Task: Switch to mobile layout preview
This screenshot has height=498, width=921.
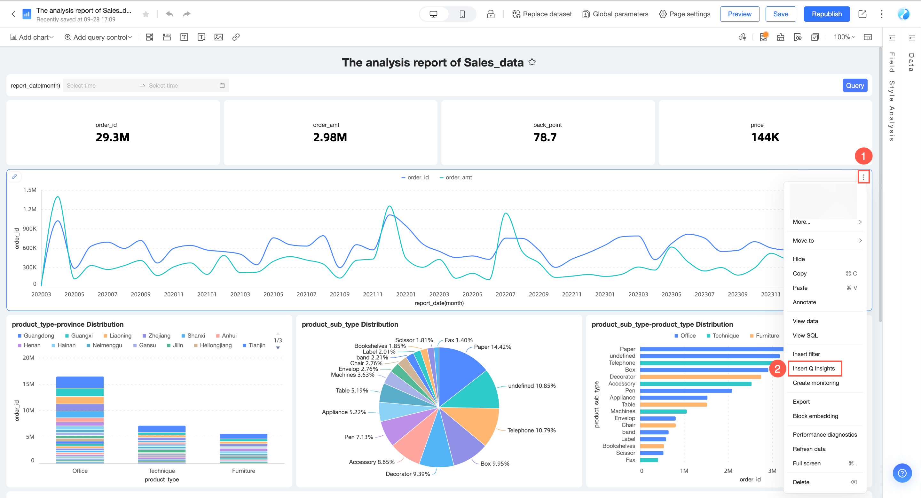Action: [461, 13]
